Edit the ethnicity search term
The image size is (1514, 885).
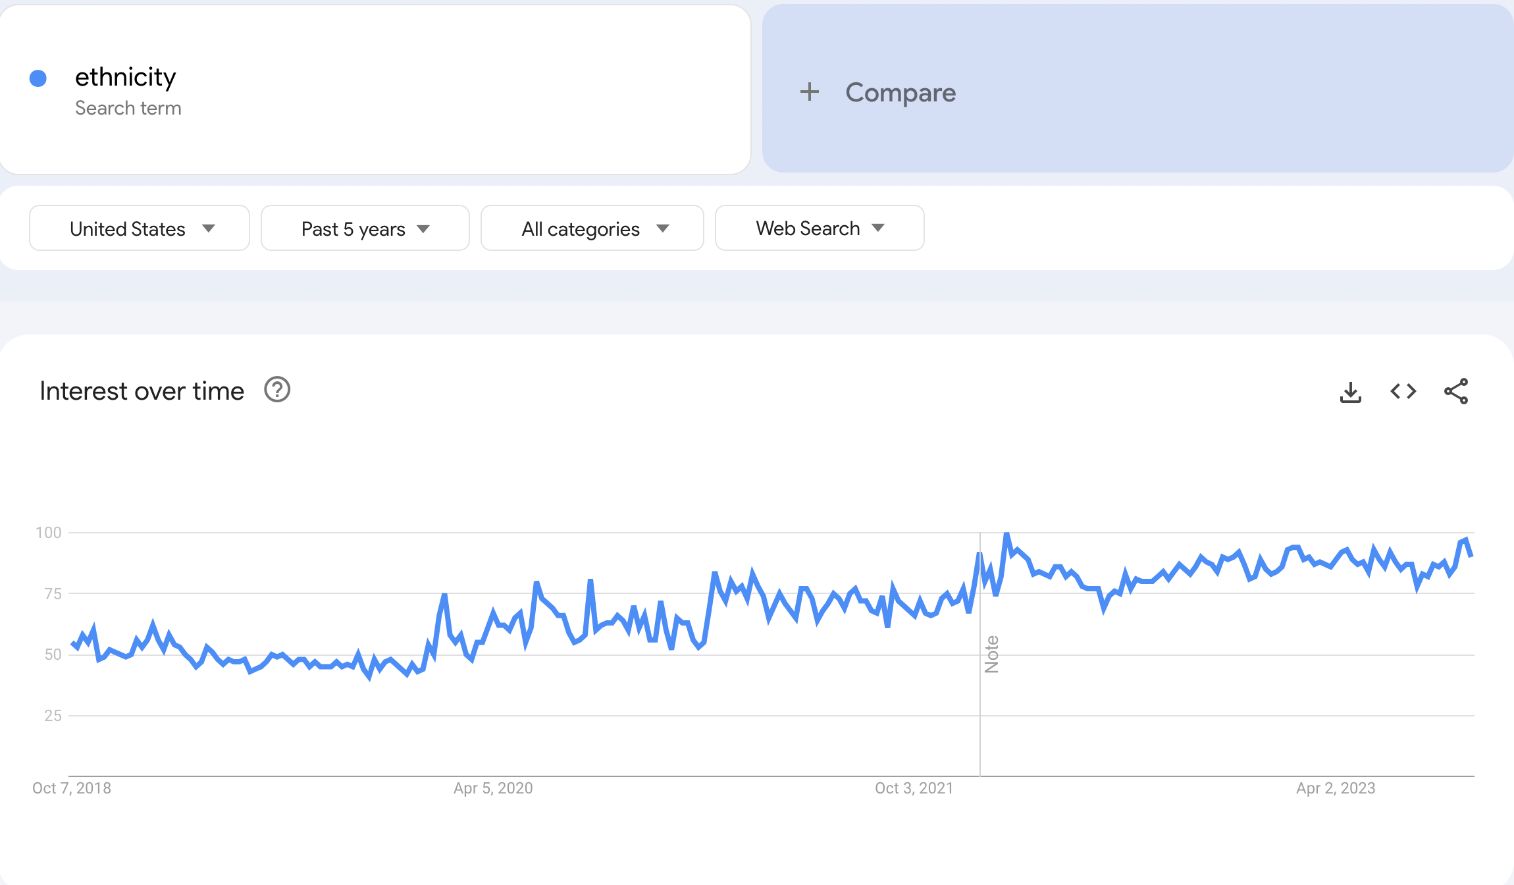pyautogui.click(x=125, y=78)
